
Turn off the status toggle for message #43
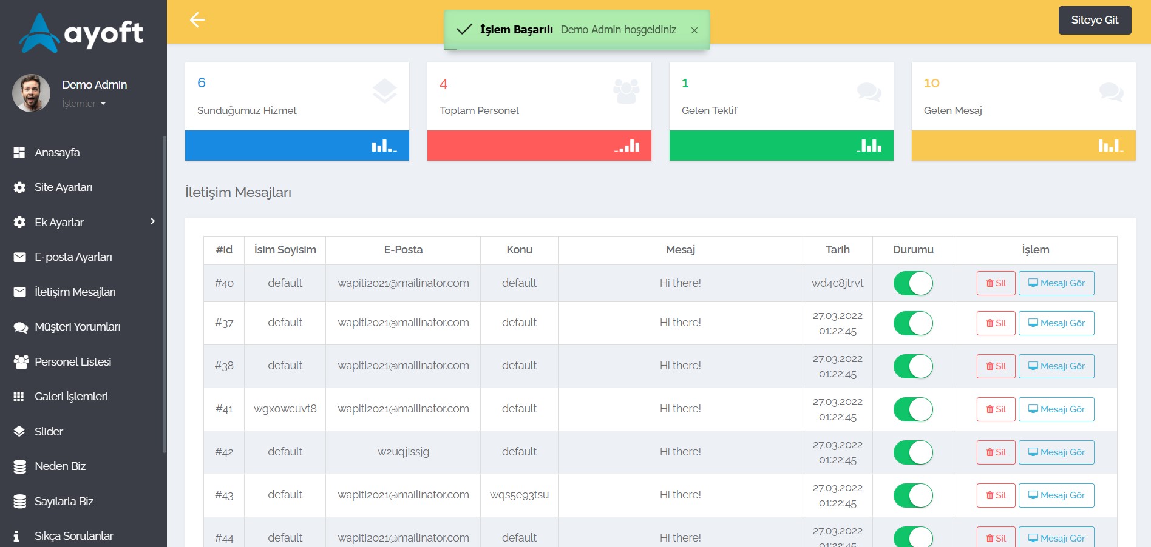[x=912, y=495]
